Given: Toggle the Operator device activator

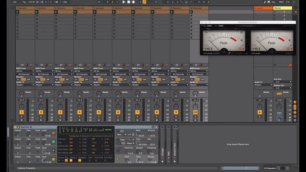Looking at the screenshot, I should 15,127.
